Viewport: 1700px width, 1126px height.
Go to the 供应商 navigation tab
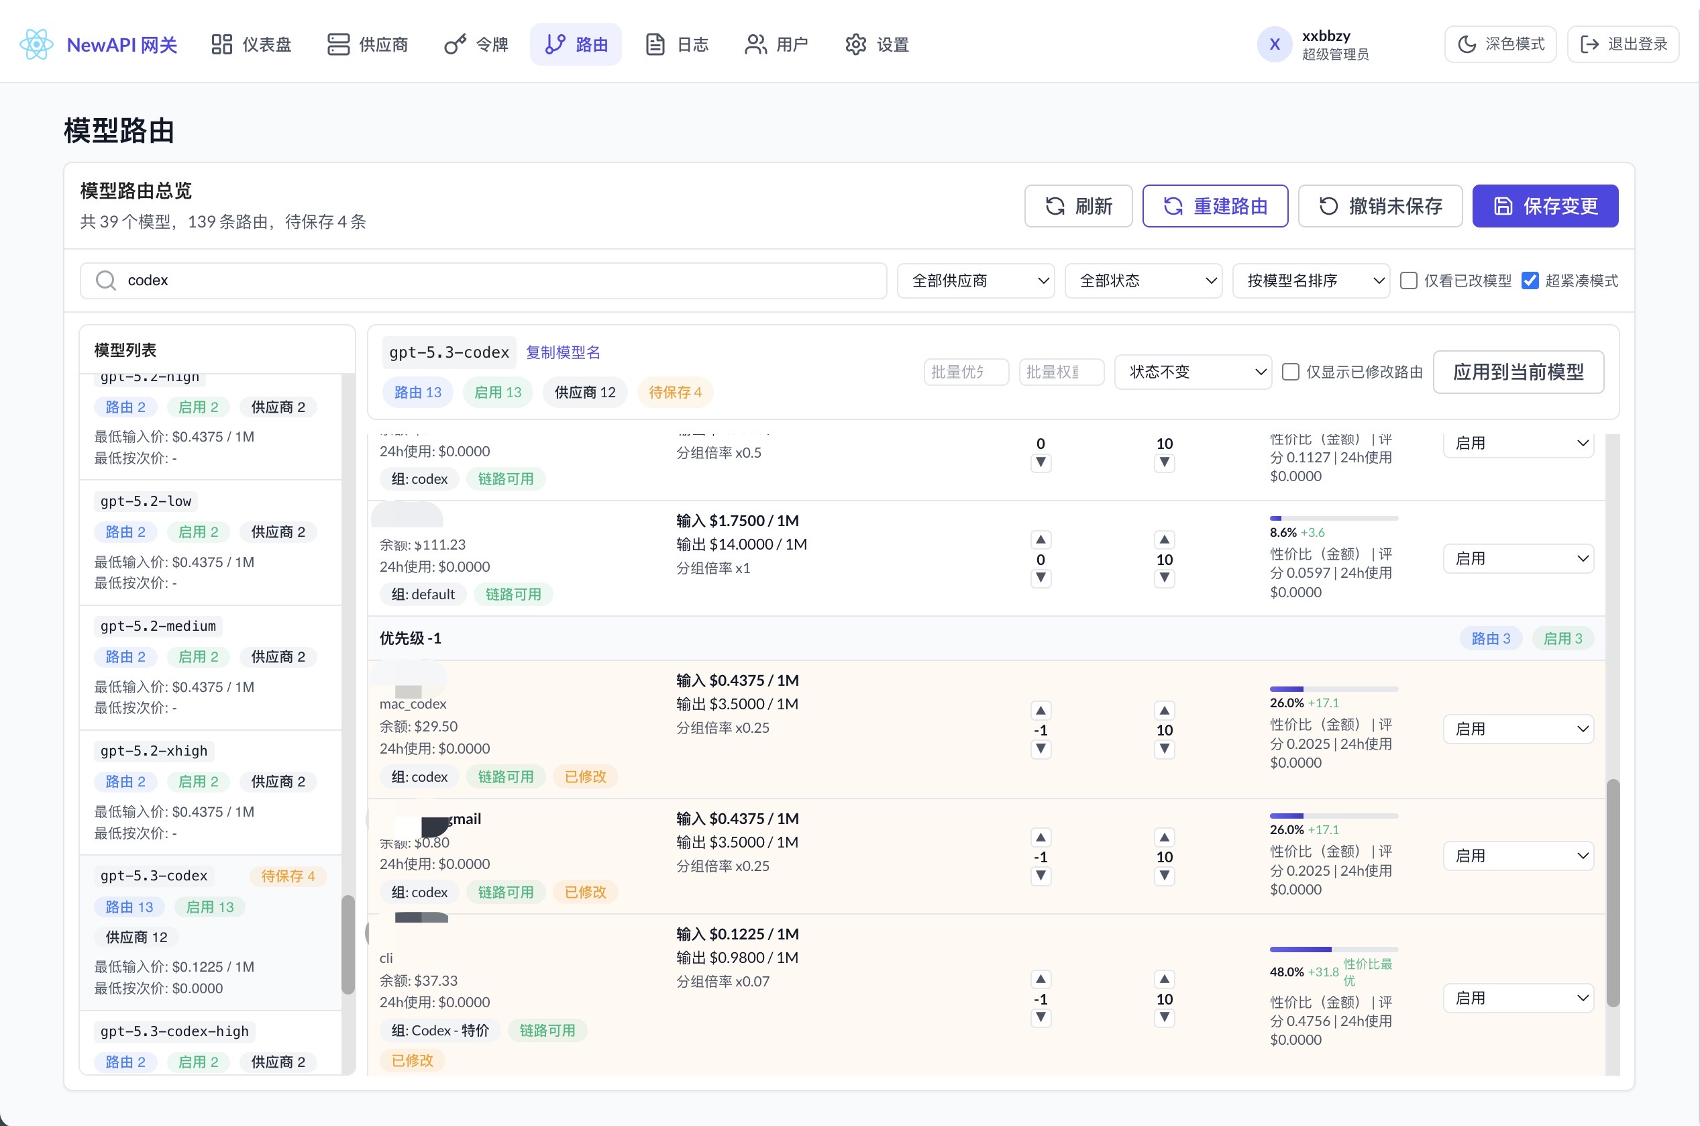368,44
